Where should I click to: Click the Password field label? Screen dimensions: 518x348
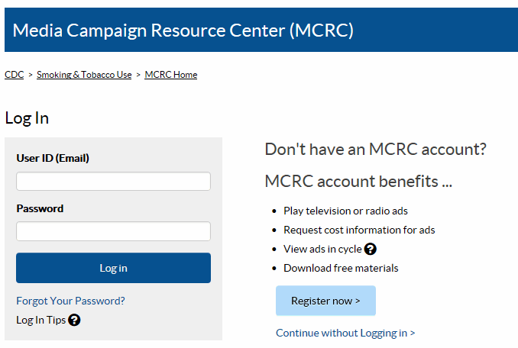tap(40, 208)
